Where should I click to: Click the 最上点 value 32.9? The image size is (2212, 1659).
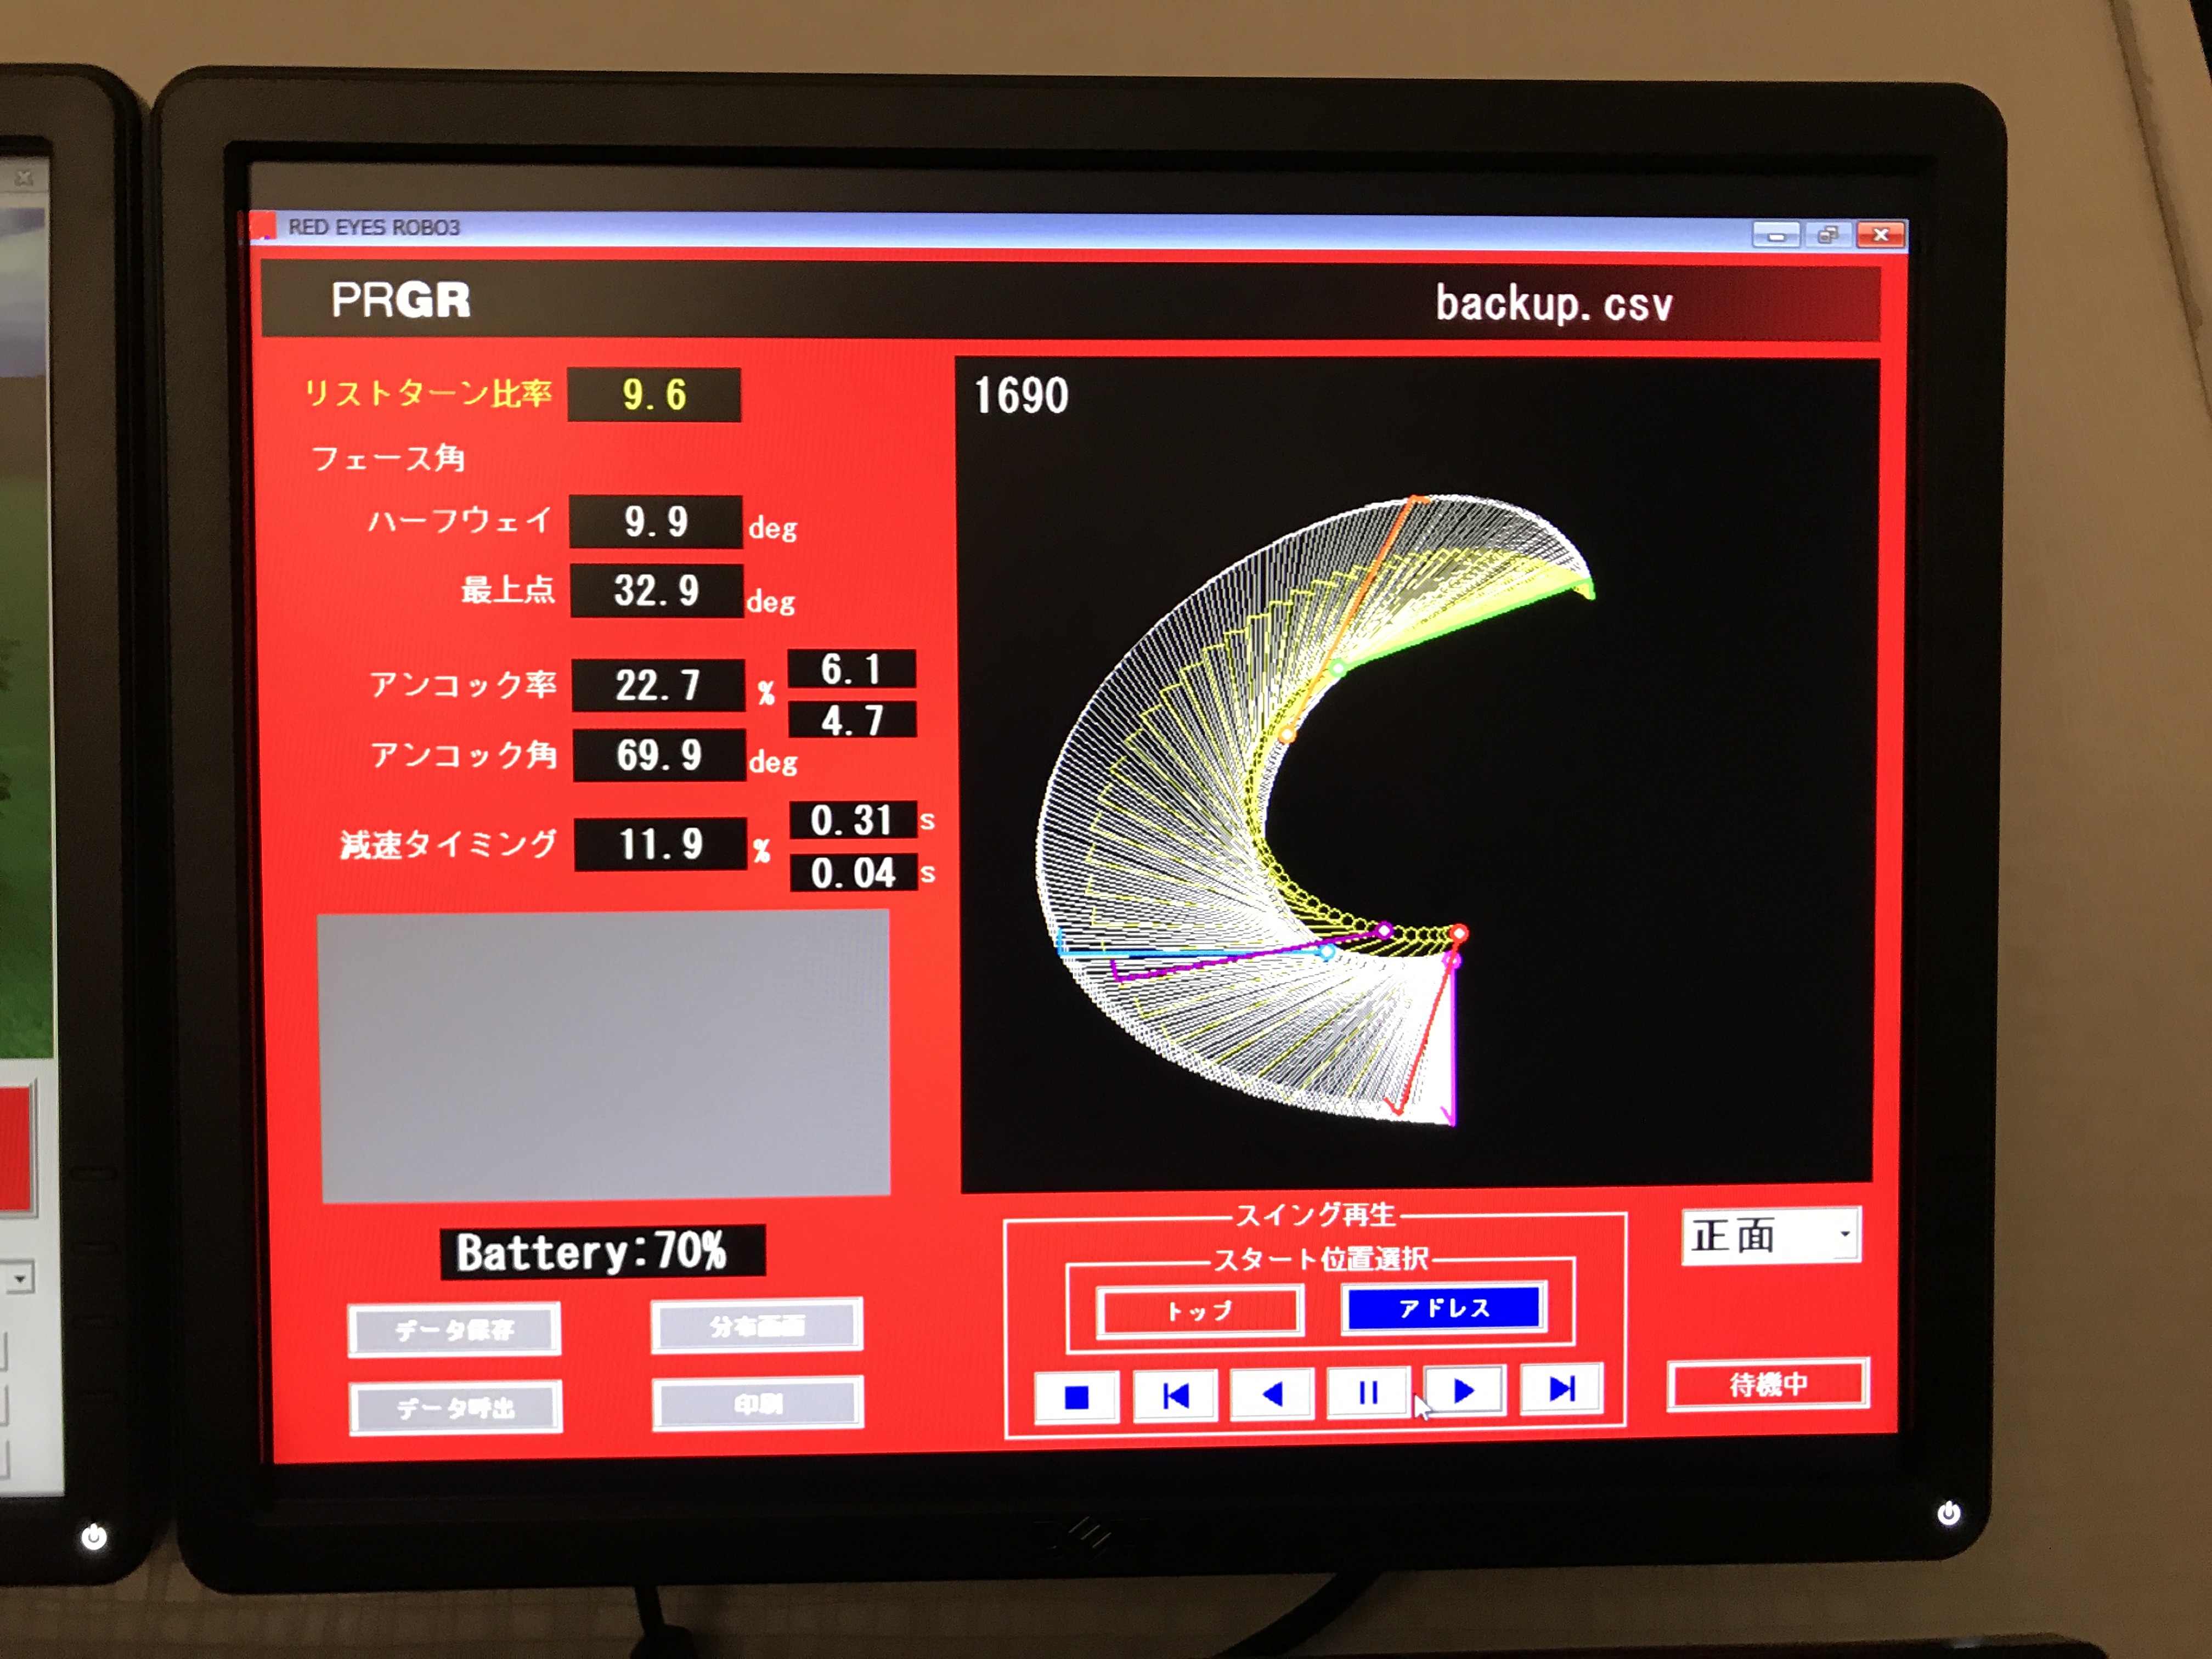[657, 590]
